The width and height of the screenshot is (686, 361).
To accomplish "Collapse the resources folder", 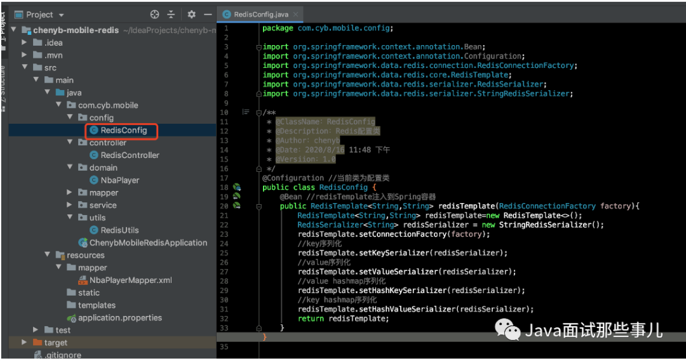I will [x=48, y=255].
